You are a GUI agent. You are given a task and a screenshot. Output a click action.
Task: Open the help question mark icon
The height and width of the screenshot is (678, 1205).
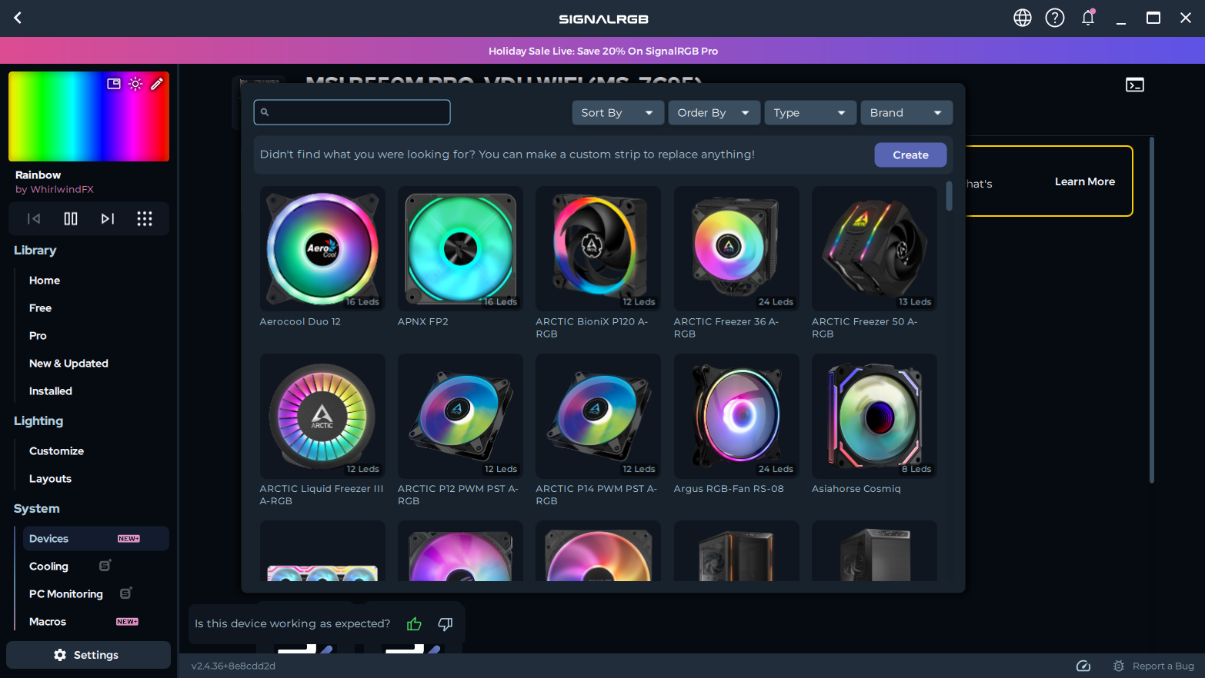click(x=1055, y=18)
